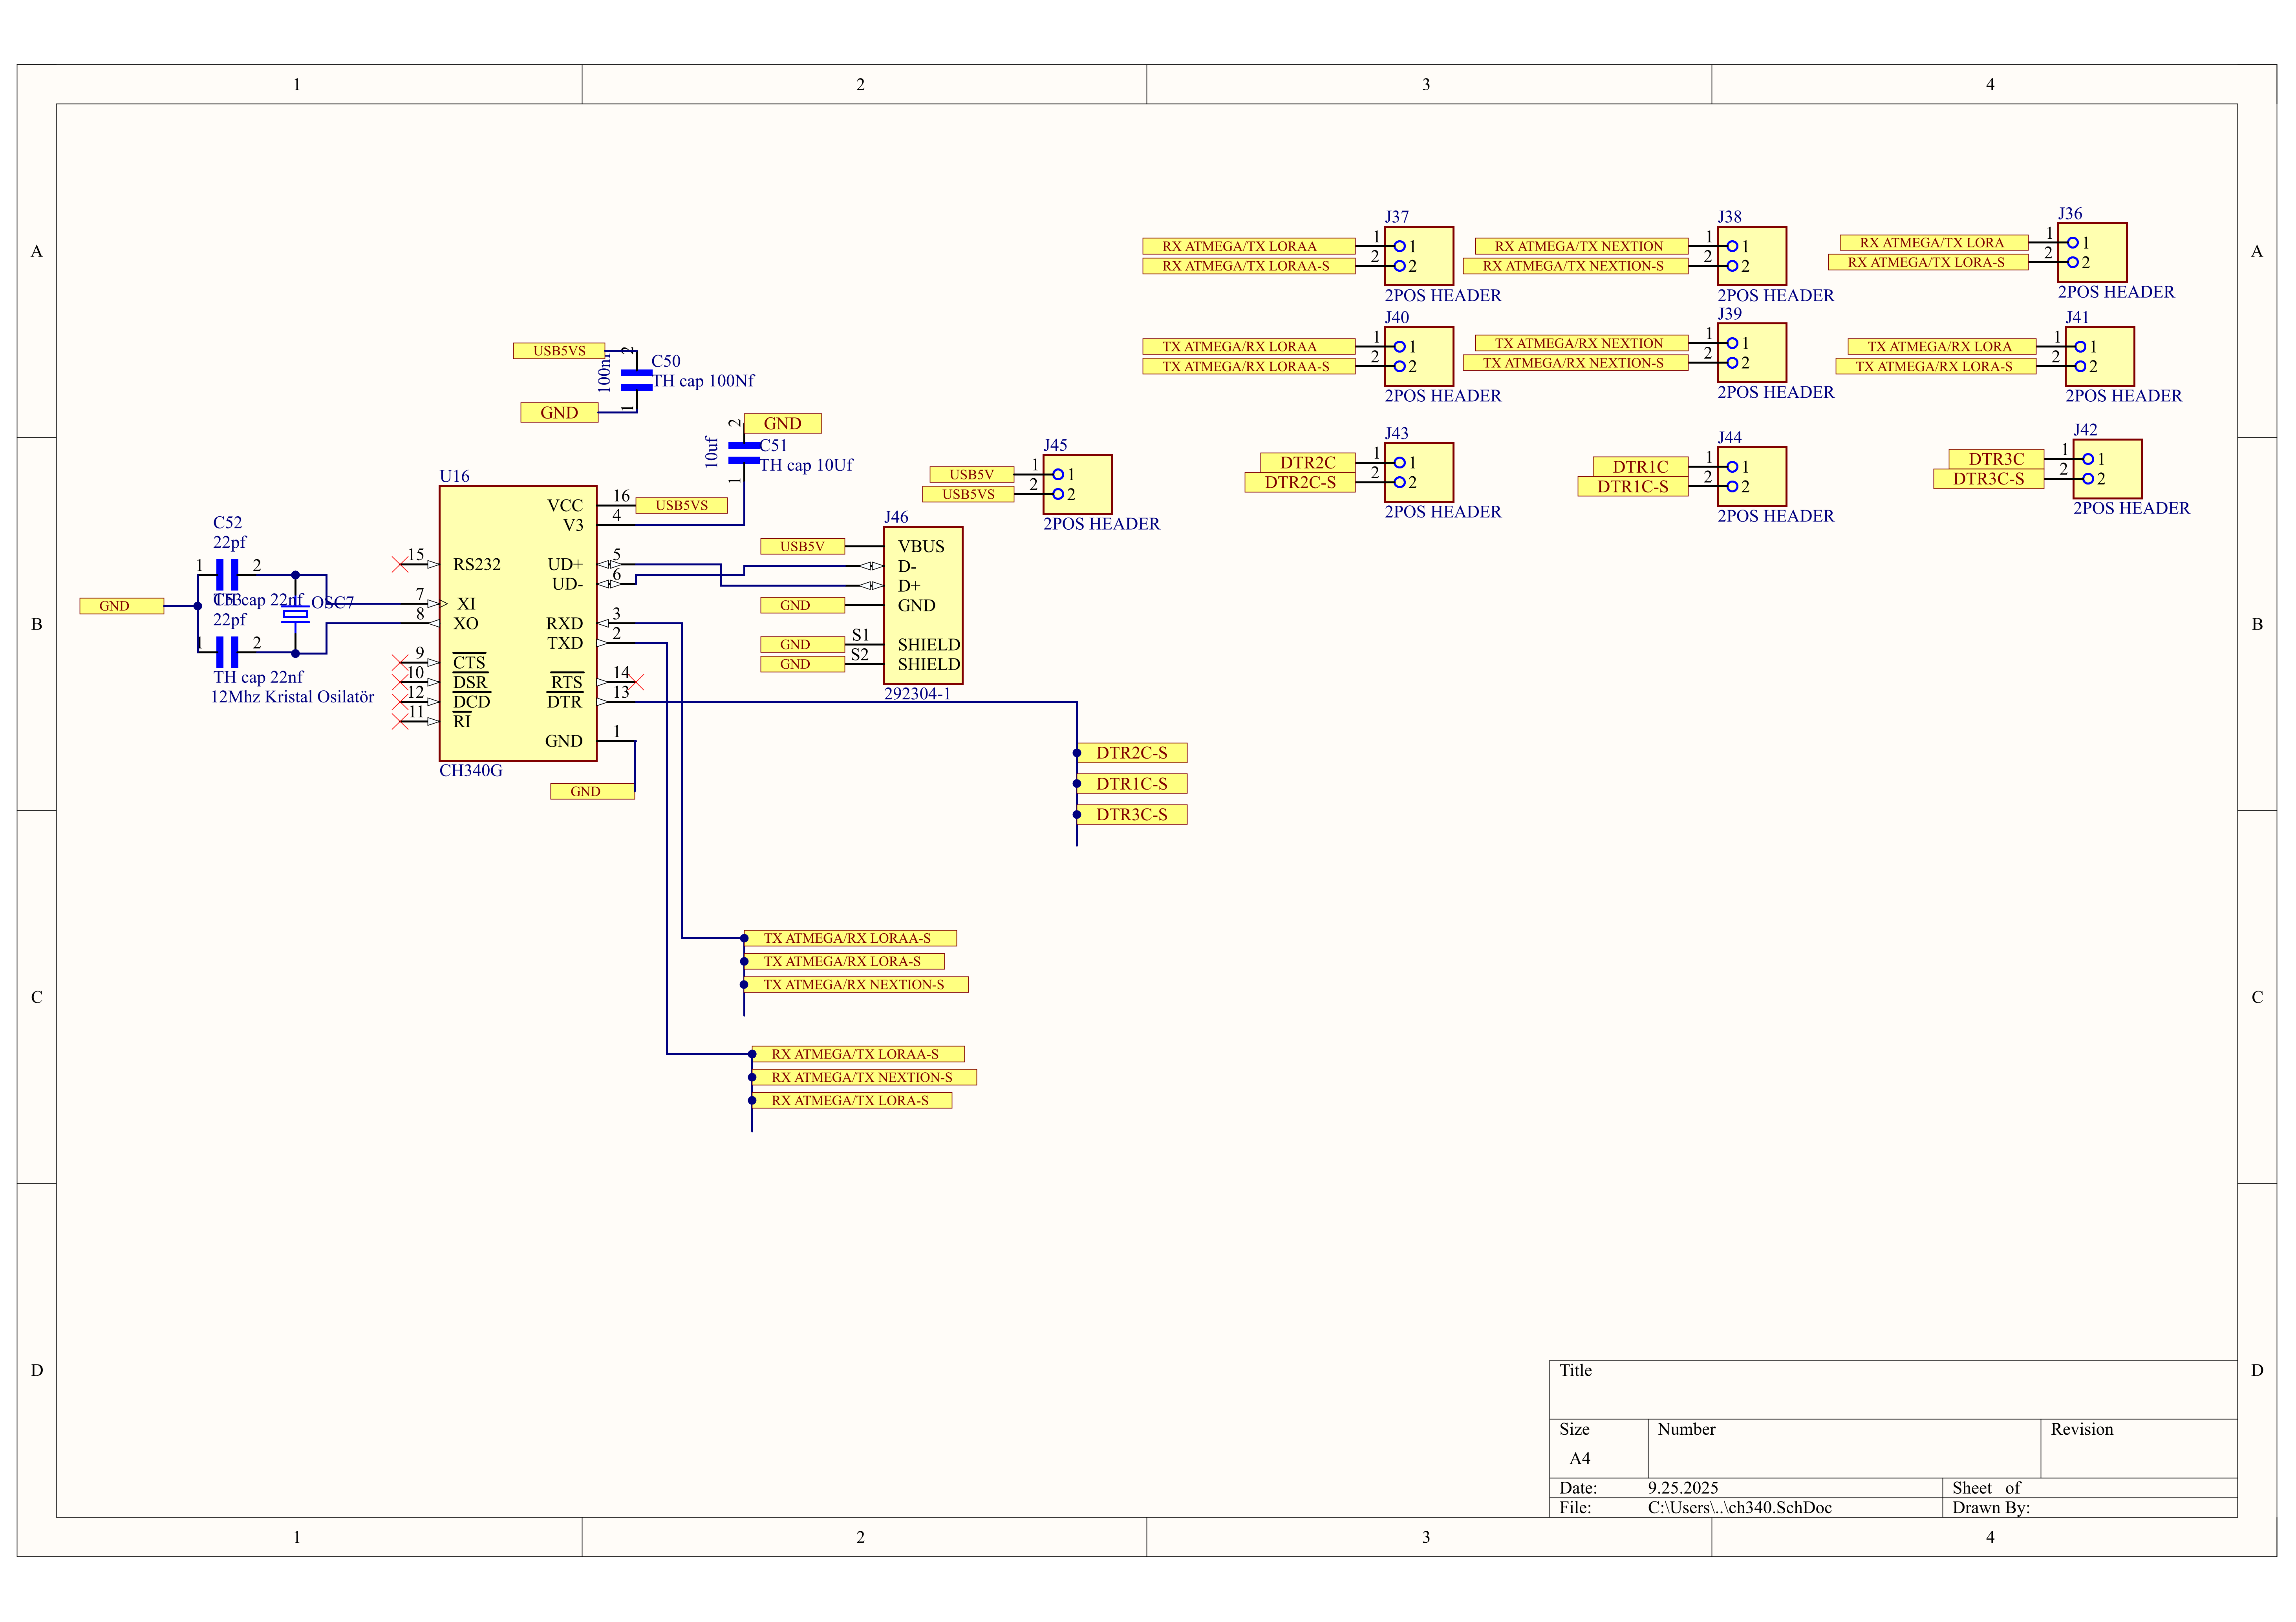Click the no-connect cross on RS232 pin 15
Viewport: 2296px width, 1622px height.
[400, 565]
